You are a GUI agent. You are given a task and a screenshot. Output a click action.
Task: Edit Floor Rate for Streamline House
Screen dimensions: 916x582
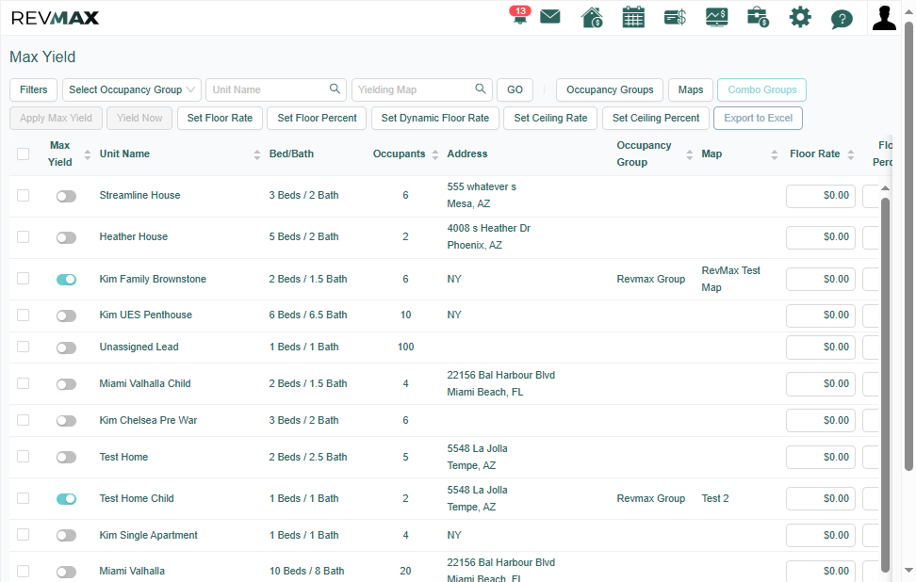coord(820,196)
